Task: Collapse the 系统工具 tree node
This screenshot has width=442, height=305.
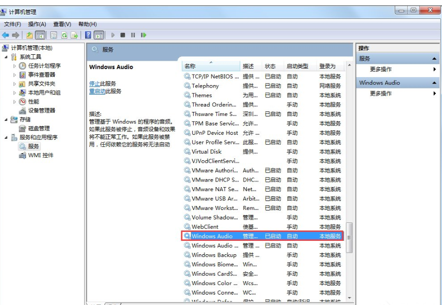Action: tap(5, 57)
